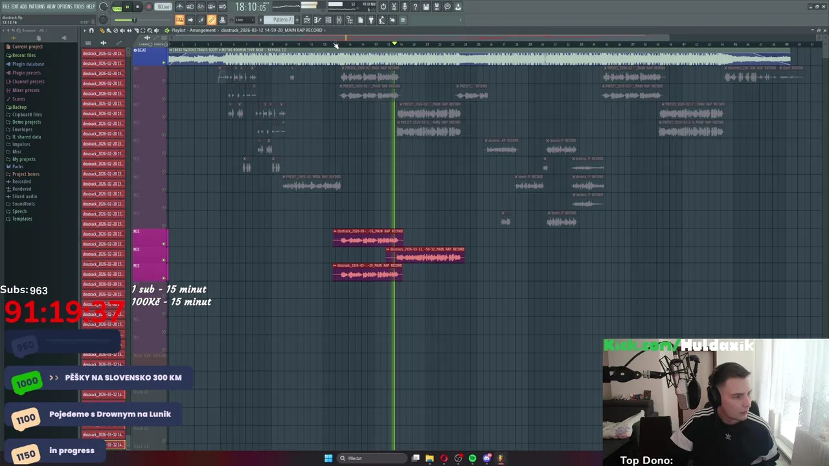Viewport: 829px width, 466px height.
Task: Open the snap 'Line' dropdown
Action: pyautogui.click(x=244, y=20)
